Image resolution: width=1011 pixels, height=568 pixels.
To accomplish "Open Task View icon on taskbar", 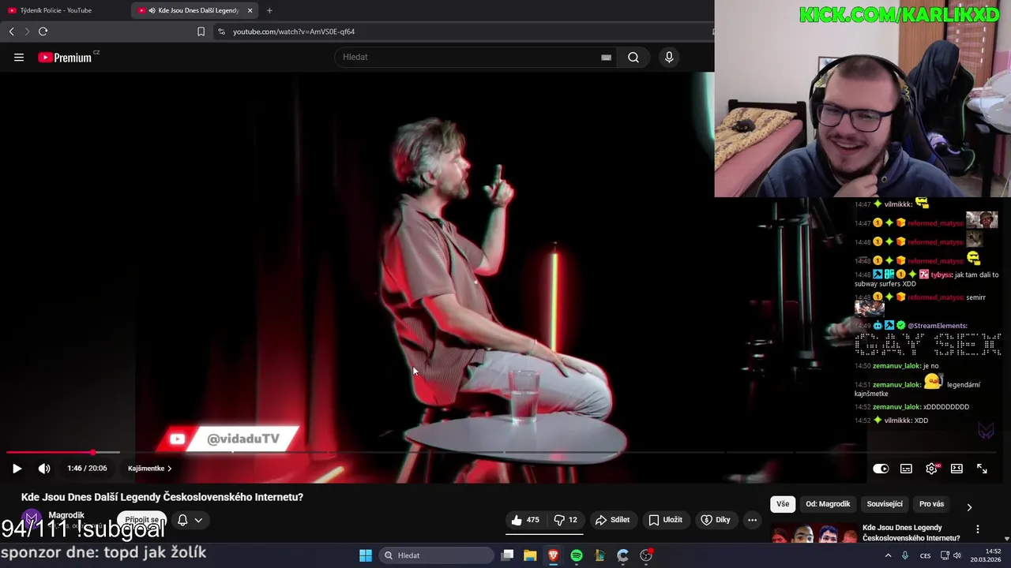I will coord(508,555).
